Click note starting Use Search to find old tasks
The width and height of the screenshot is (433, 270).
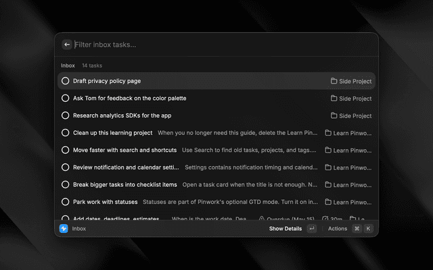coord(249,150)
